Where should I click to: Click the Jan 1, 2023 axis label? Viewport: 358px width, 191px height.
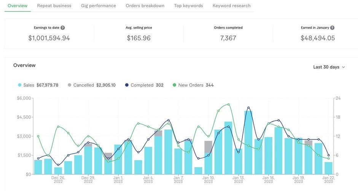click(x=118, y=179)
